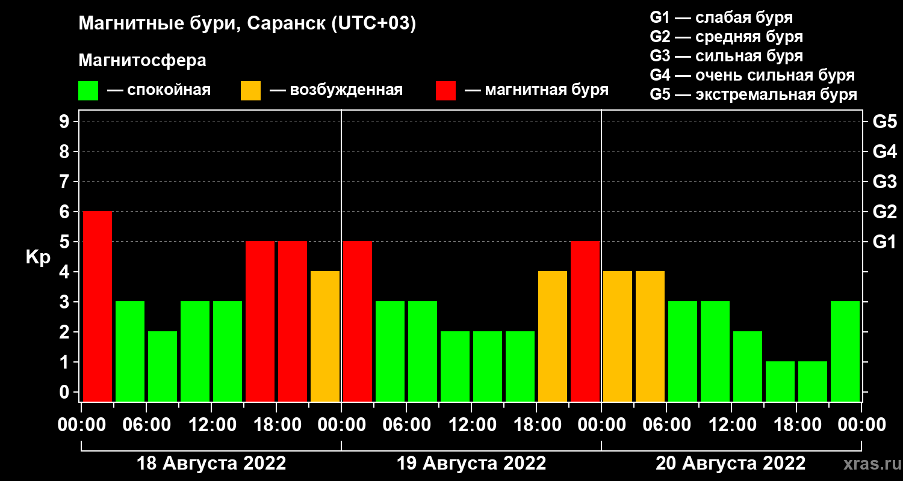Click the '06:00' time label for 20 August
The height and width of the screenshot is (481, 903).
click(666, 424)
